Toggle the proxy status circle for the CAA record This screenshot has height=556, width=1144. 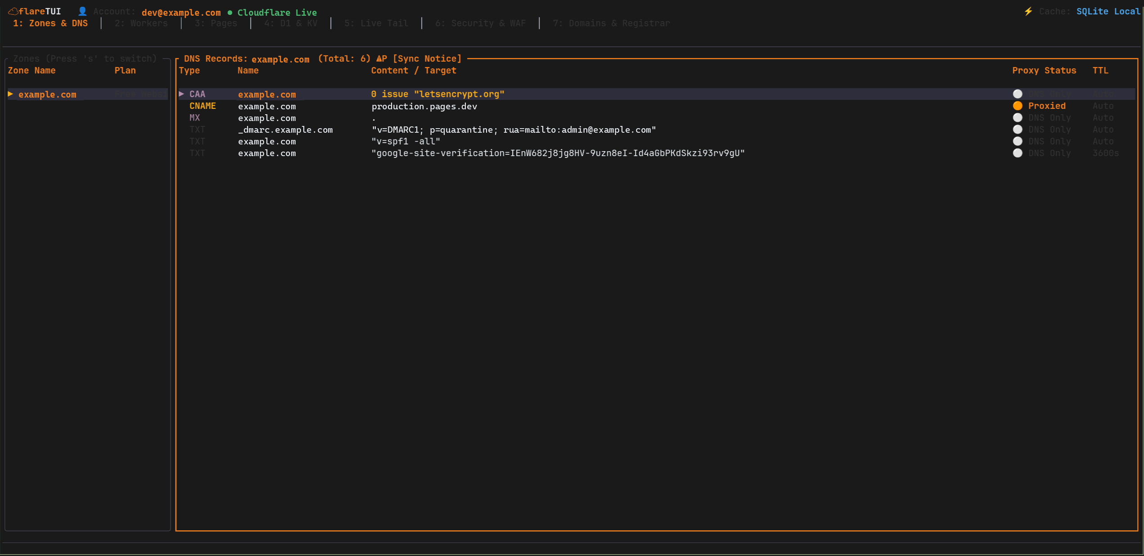(x=1018, y=94)
